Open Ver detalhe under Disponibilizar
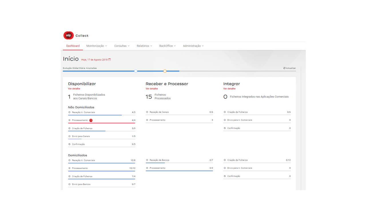 click(x=74, y=89)
